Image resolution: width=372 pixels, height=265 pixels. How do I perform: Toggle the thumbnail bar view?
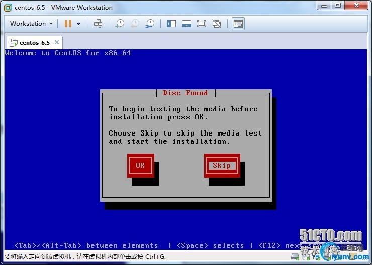(187, 24)
